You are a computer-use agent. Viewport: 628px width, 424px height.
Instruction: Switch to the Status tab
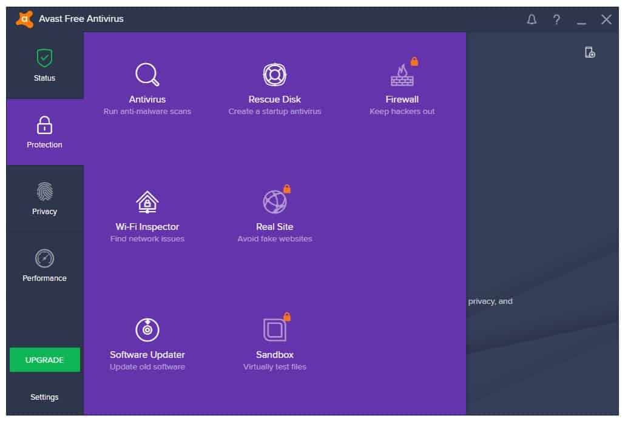coord(44,66)
